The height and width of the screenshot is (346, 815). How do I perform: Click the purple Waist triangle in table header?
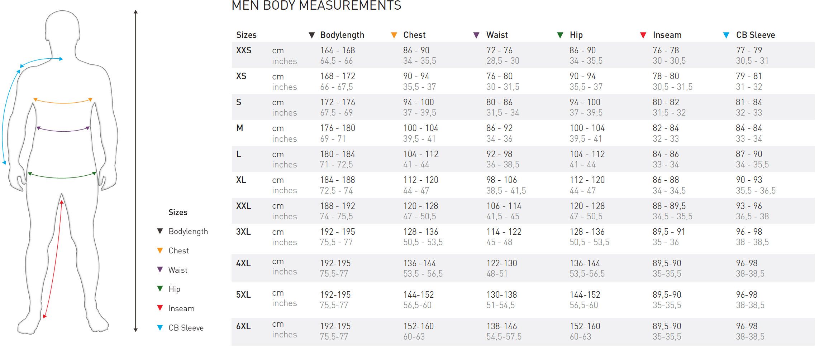[476, 35]
